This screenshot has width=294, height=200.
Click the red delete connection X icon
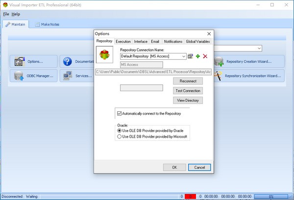205,57
